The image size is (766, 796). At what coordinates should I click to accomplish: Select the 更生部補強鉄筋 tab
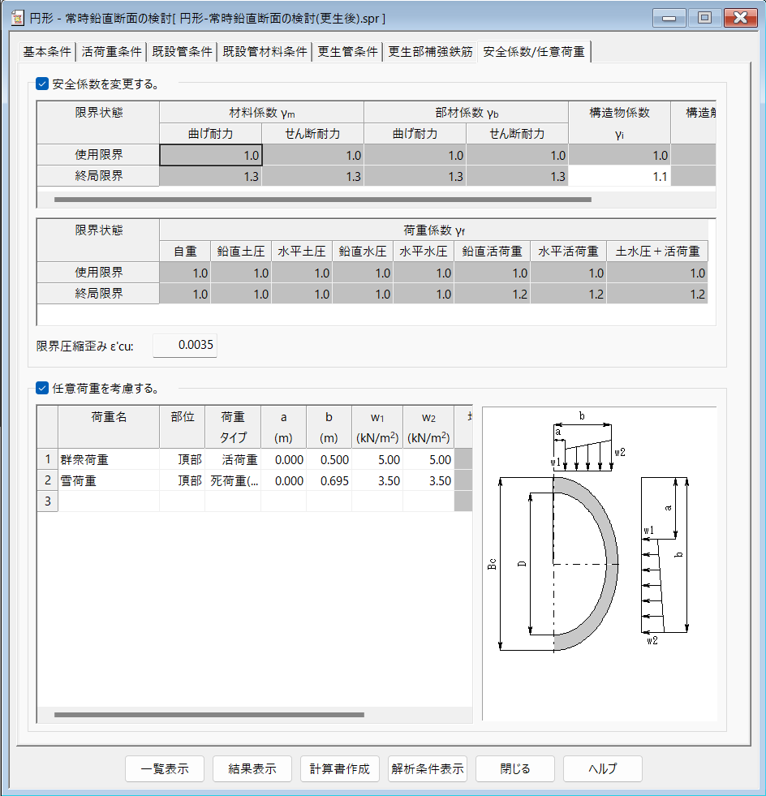(430, 52)
